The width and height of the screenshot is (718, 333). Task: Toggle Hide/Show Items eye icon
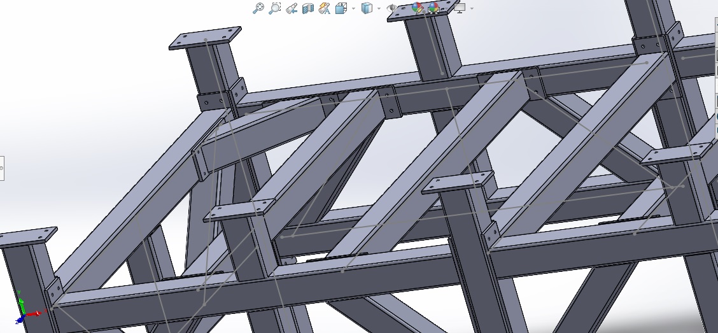(x=392, y=8)
